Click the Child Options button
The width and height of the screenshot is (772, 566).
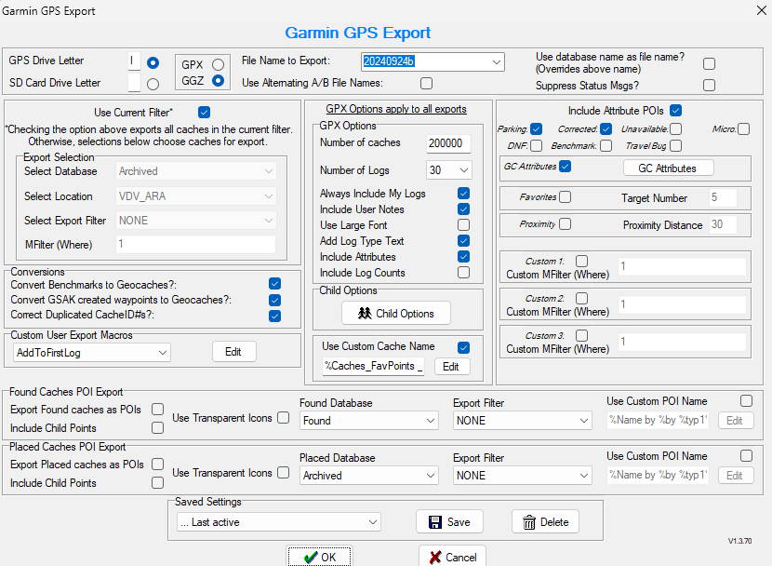coord(395,313)
